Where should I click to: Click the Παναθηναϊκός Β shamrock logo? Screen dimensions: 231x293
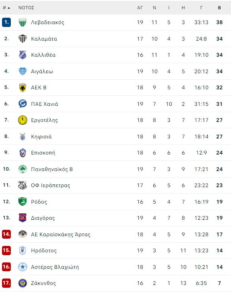pos(22,169)
